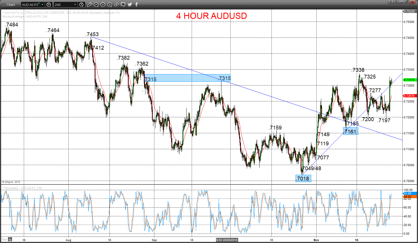Toggle the time axis lock icon
Image resolution: width=418 pixels, height=243 pixels.
(10, 239)
